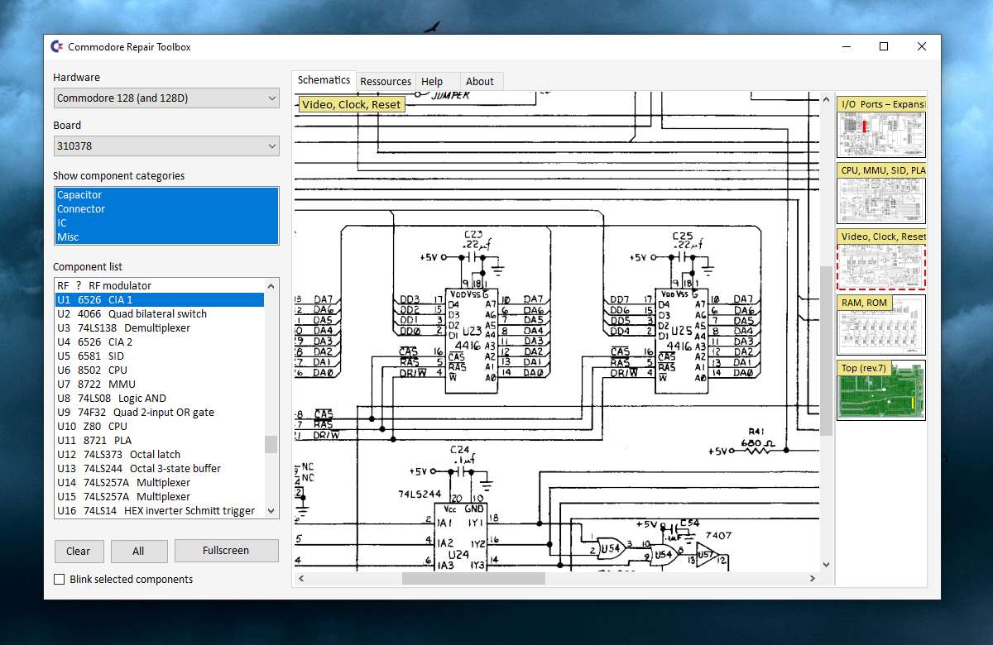
Task: Select U5 6581 SID component
Action: tap(160, 356)
